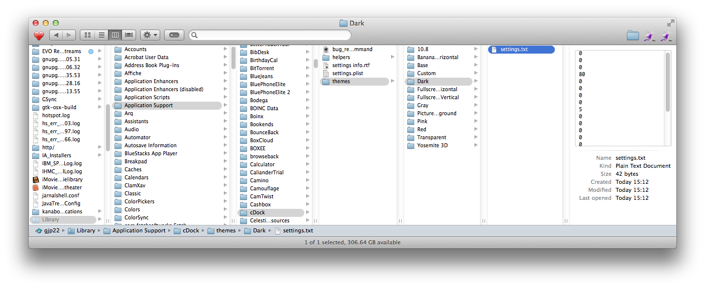Click the GSync folder icon
The height and width of the screenshot is (288, 705).
(36, 99)
